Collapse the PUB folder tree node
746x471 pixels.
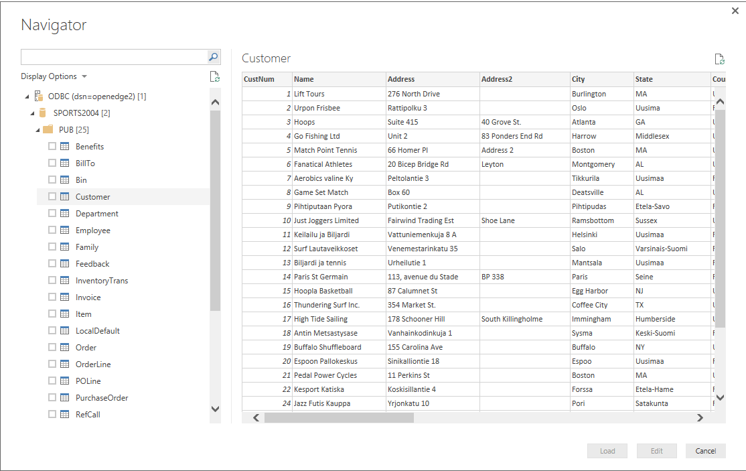point(38,130)
